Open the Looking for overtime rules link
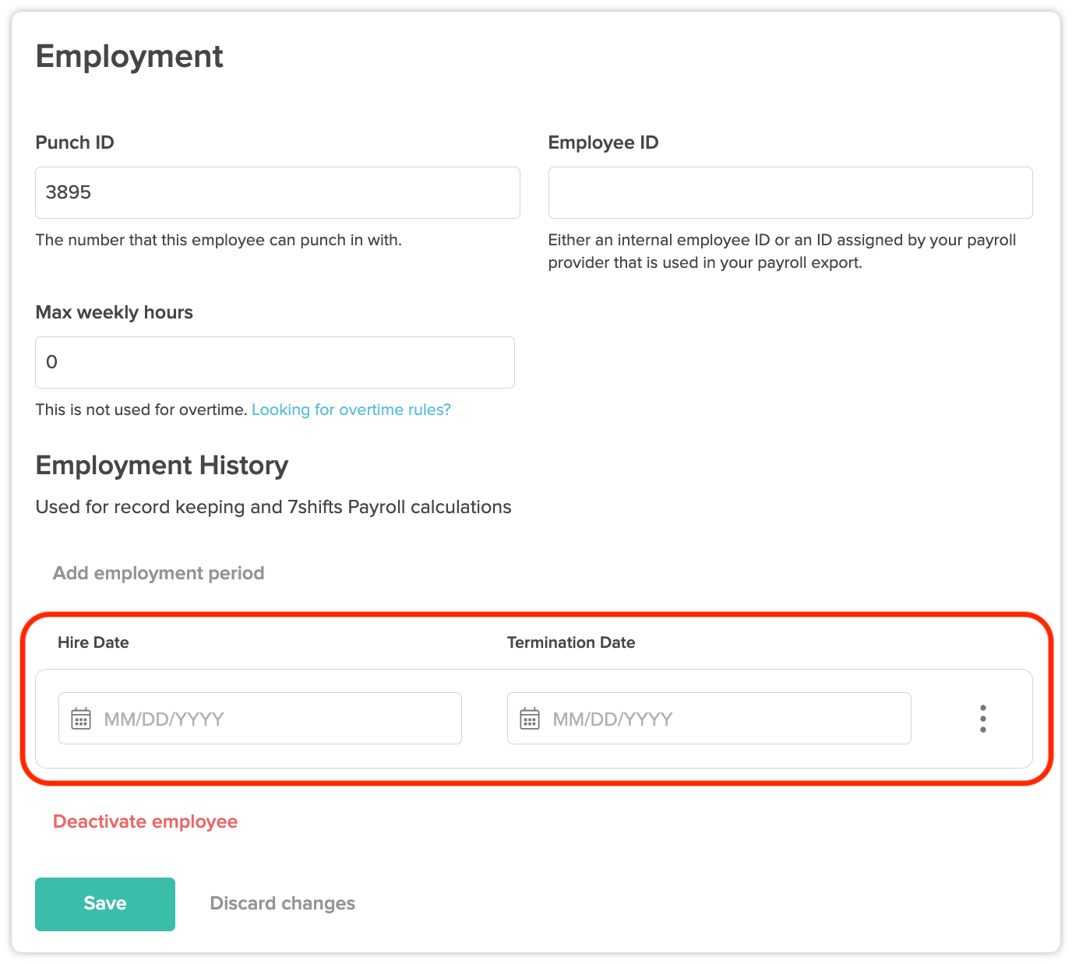 point(351,410)
